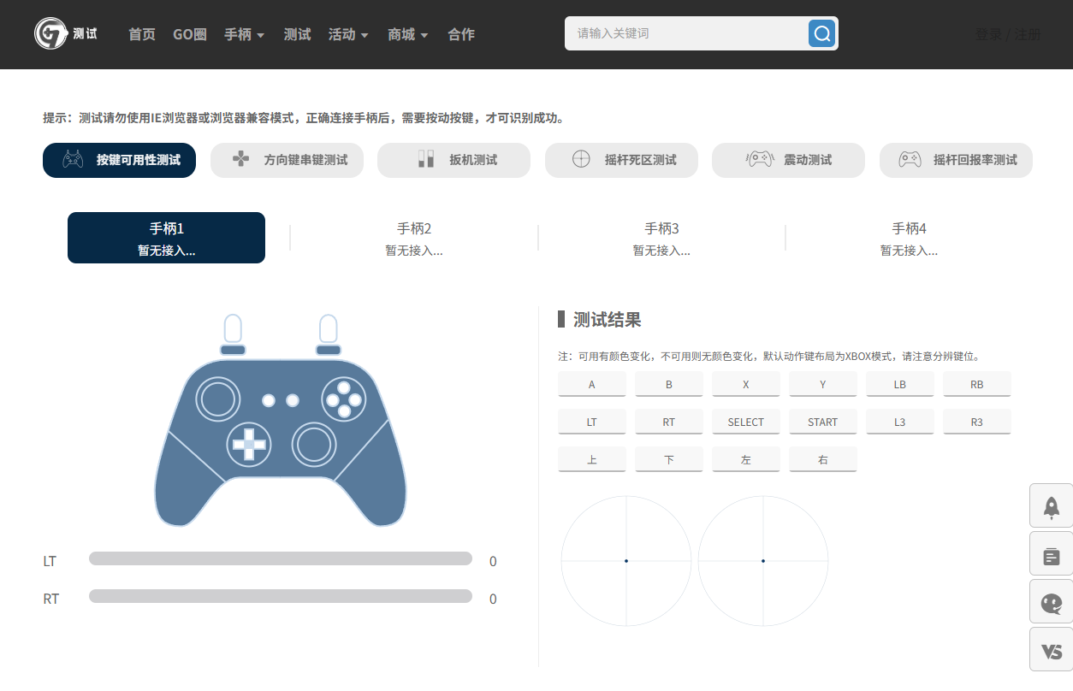The height and width of the screenshot is (691, 1073).
Task: Click d-pad icon in 方向键串键测试 tab
Action: pos(241,160)
